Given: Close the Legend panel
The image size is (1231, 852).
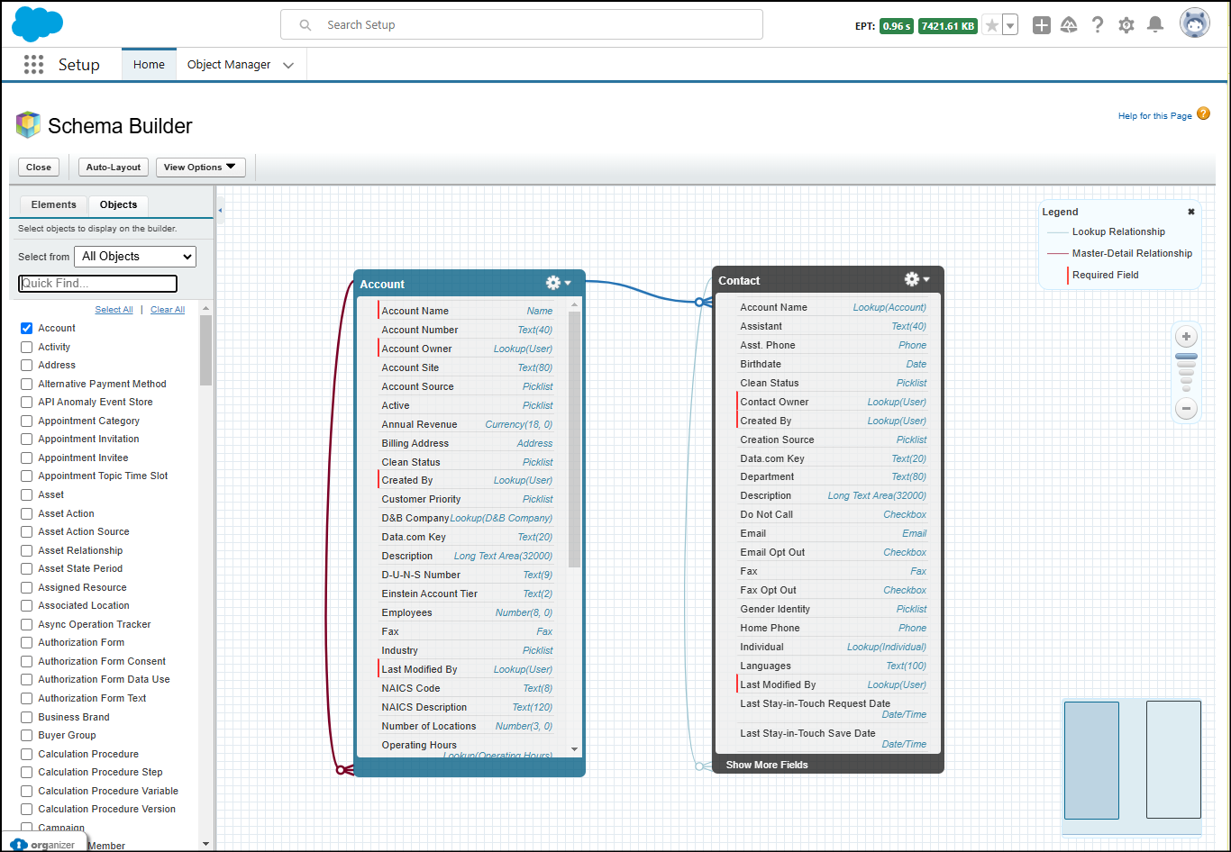Looking at the screenshot, I should [1191, 212].
